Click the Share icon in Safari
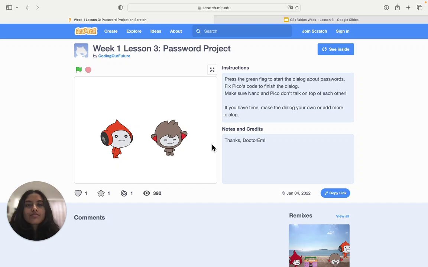Viewport: 428px width, 267px height. coord(398,7)
